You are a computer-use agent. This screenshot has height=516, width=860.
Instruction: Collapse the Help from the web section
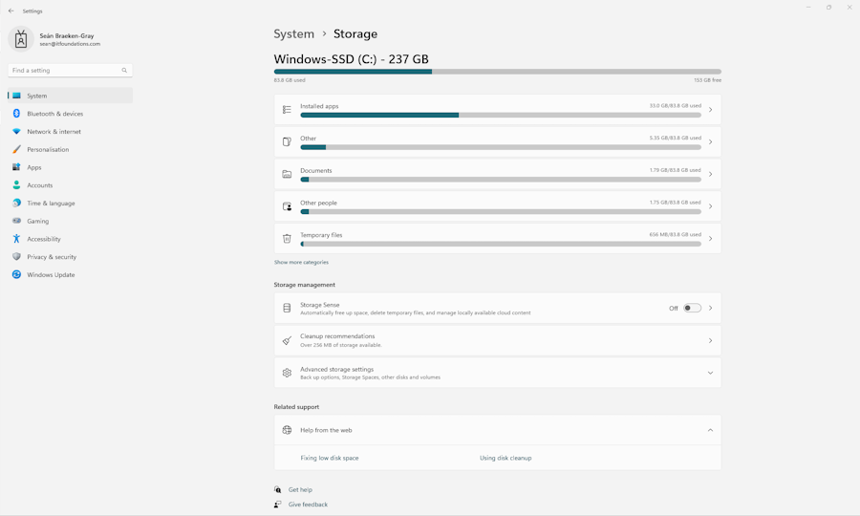(x=710, y=430)
